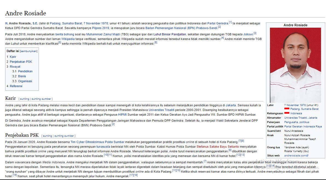326x180 pixels.
Task: Click the Karir section heading
Action: click(x=10, y=98)
